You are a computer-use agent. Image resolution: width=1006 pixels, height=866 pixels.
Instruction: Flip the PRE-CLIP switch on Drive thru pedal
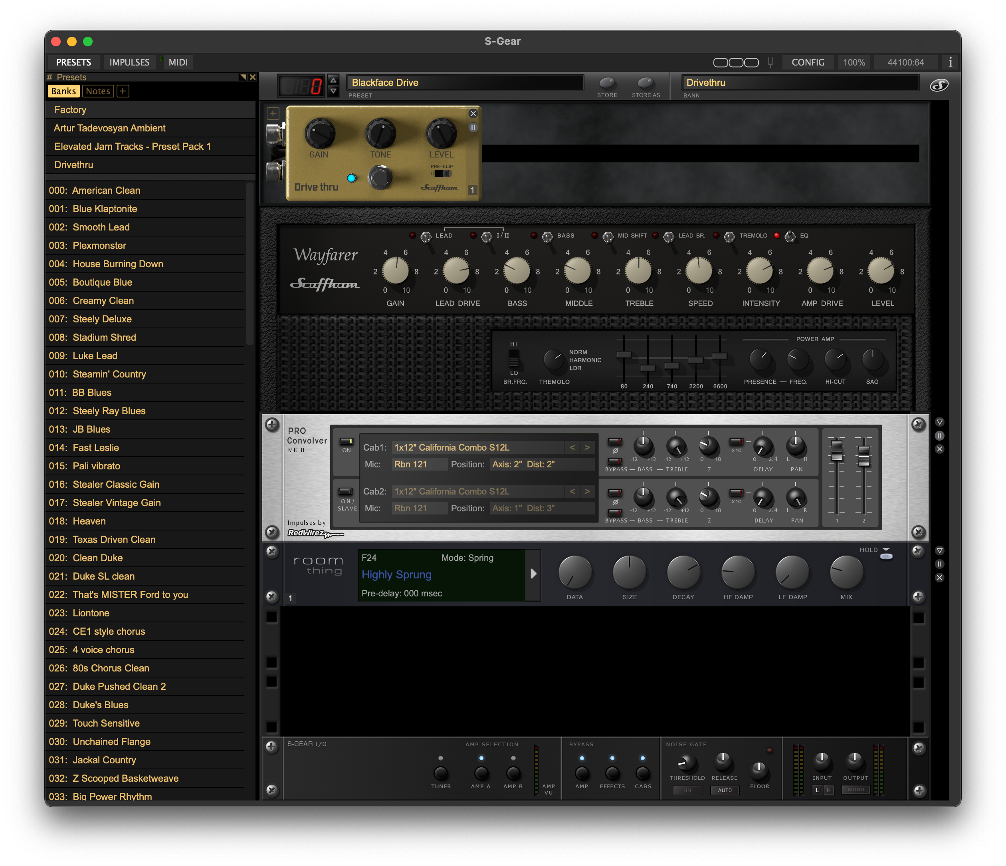point(442,173)
